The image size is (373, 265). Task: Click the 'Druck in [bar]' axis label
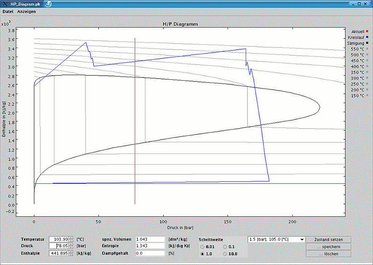(x=180, y=228)
